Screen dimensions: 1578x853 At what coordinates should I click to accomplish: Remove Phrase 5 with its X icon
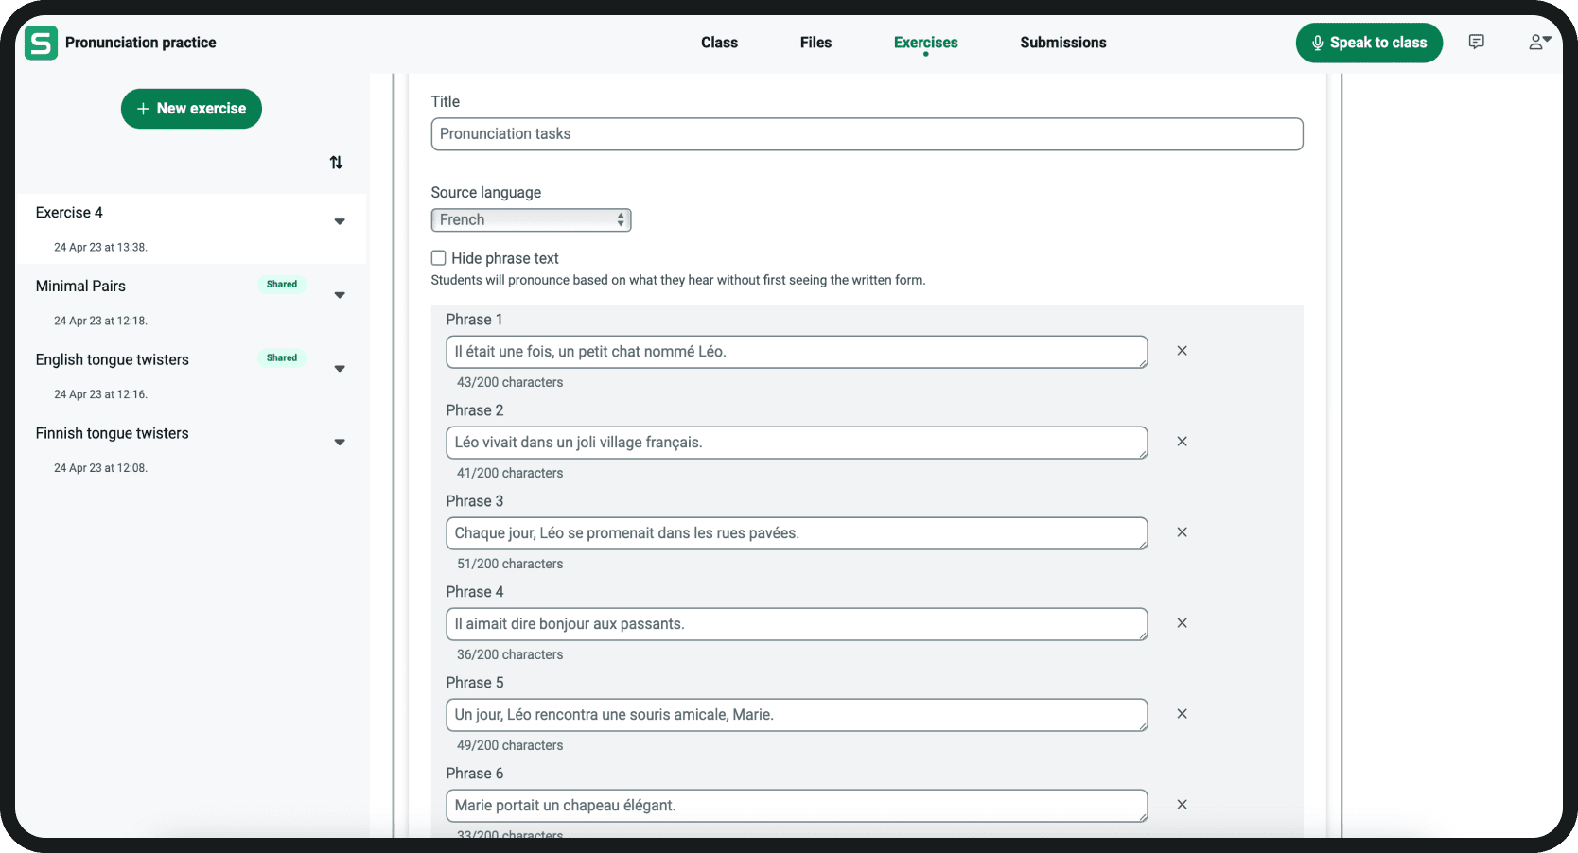click(x=1182, y=714)
